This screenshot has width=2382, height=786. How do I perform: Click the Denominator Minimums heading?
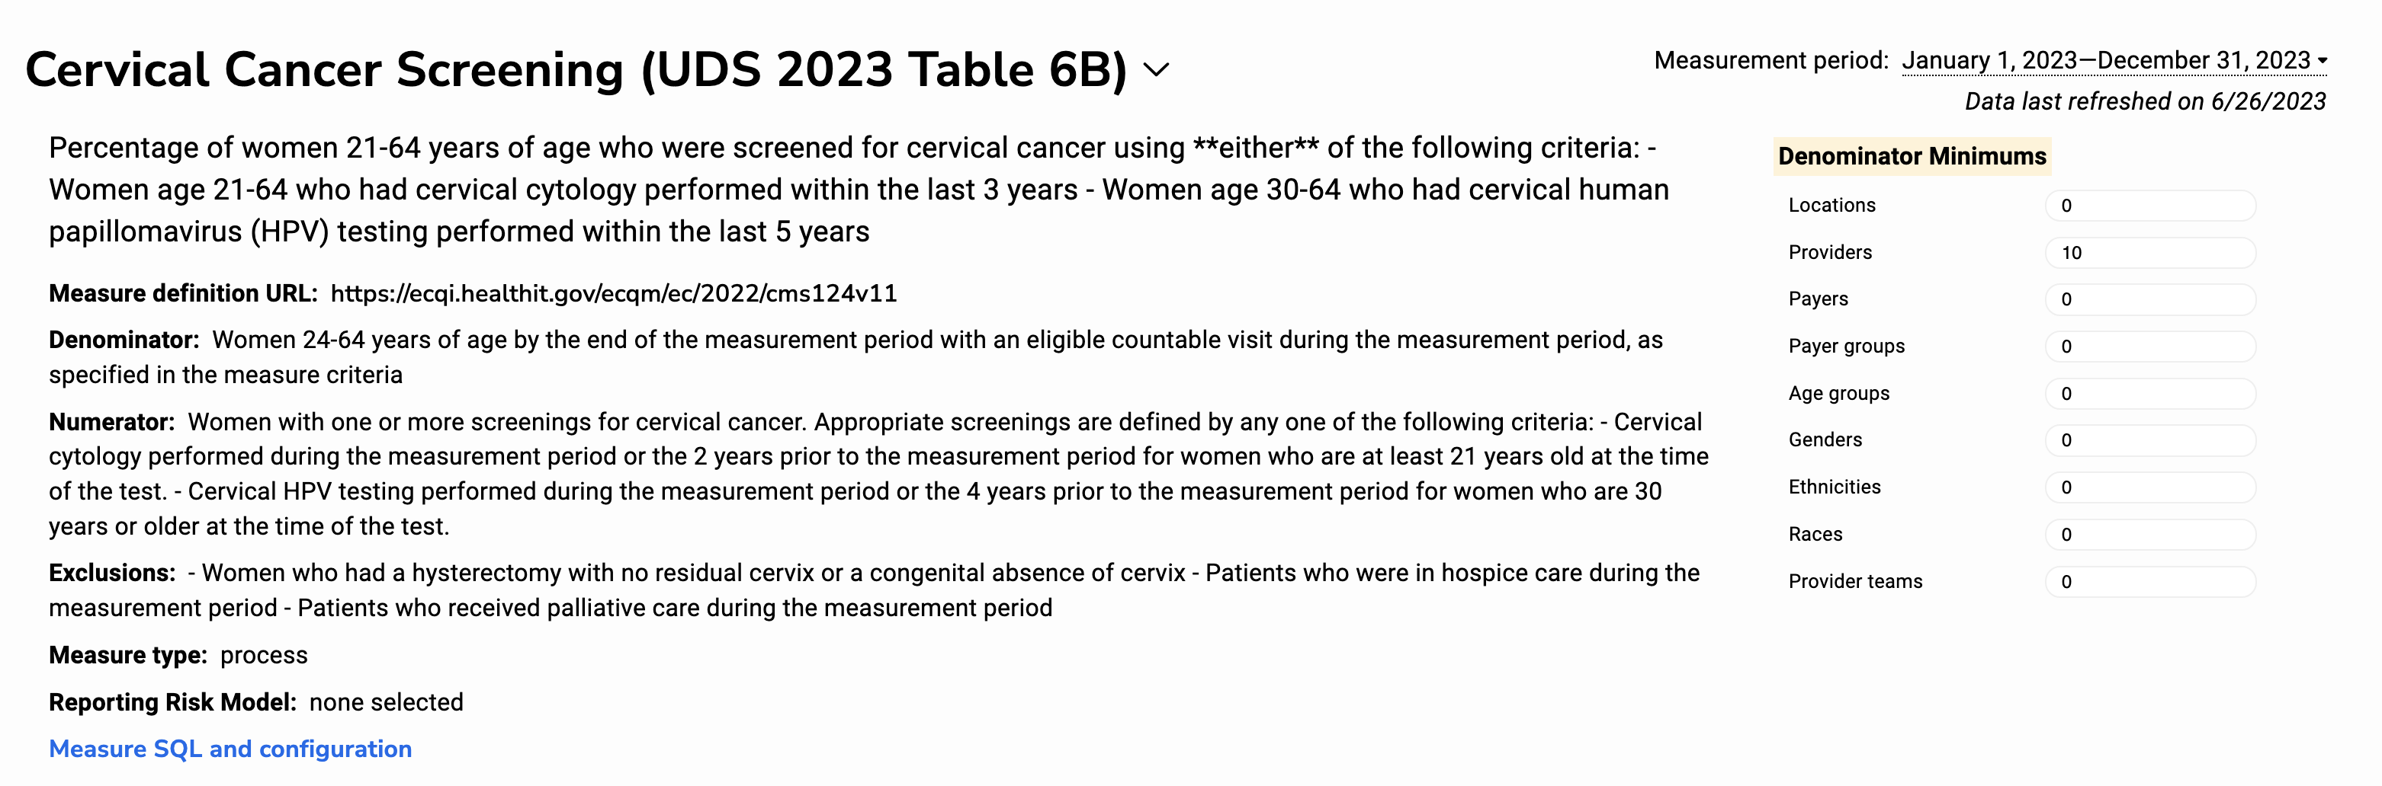click(x=1912, y=156)
